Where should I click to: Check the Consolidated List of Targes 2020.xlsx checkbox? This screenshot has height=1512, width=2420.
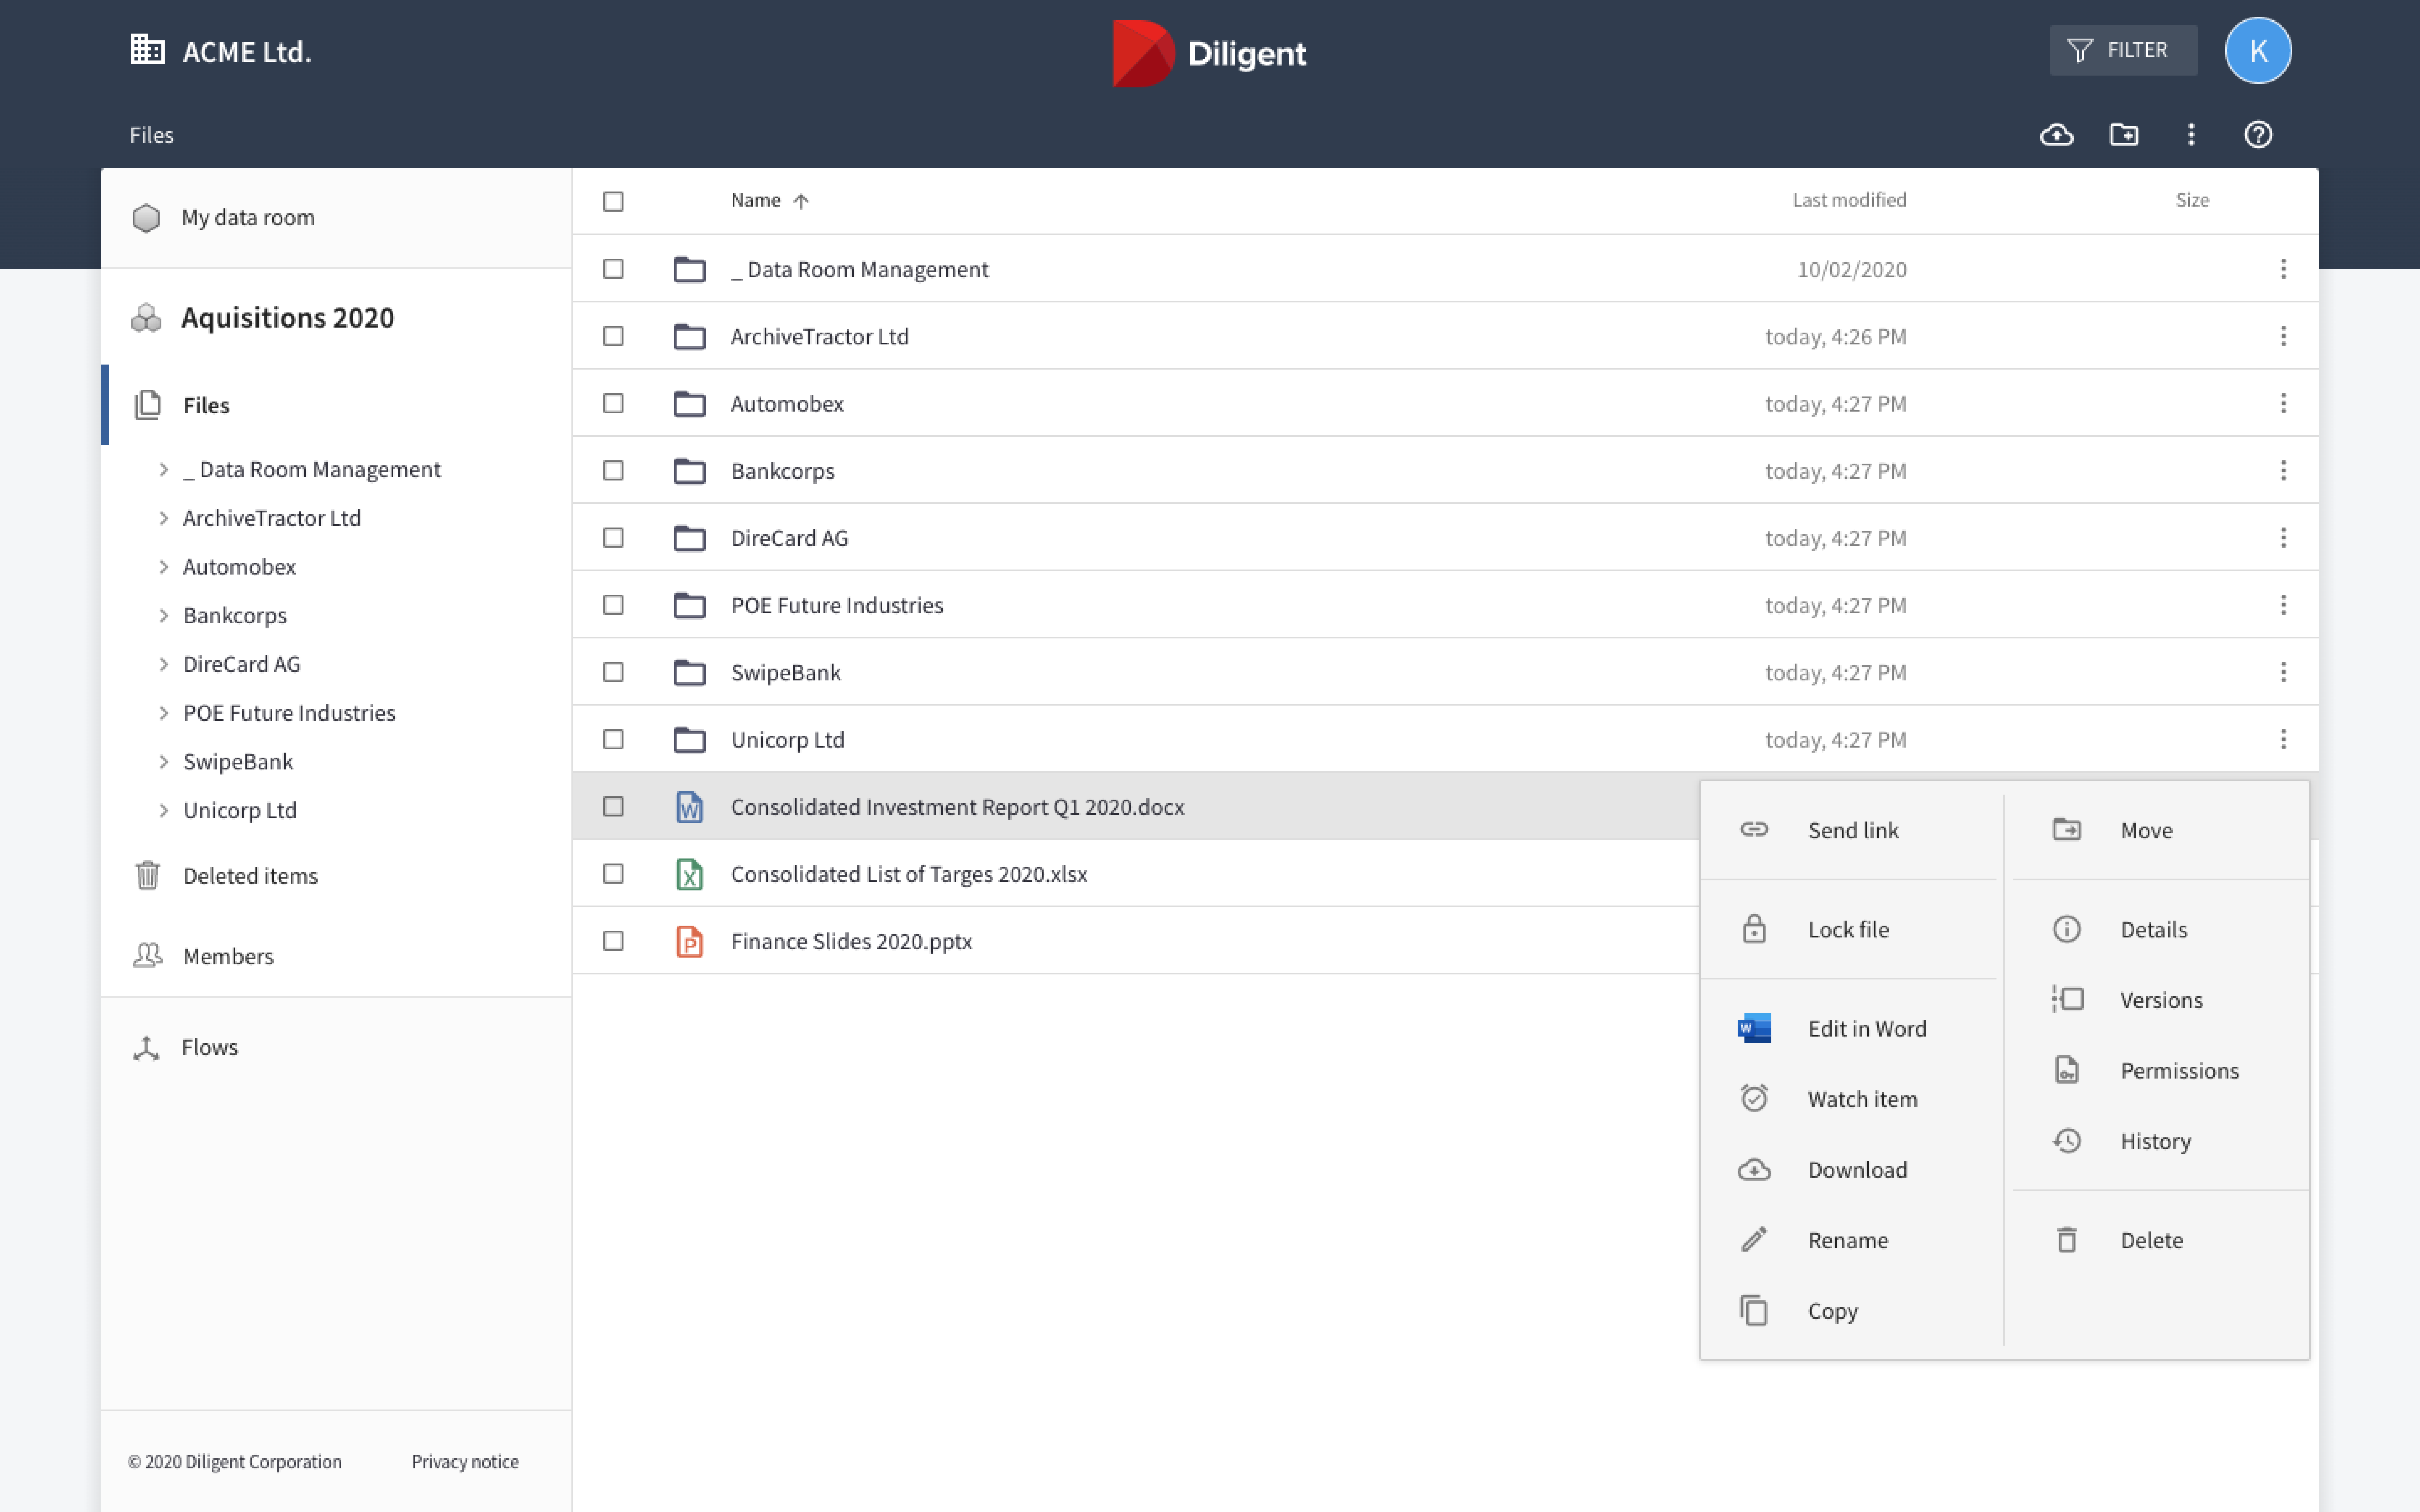613,874
